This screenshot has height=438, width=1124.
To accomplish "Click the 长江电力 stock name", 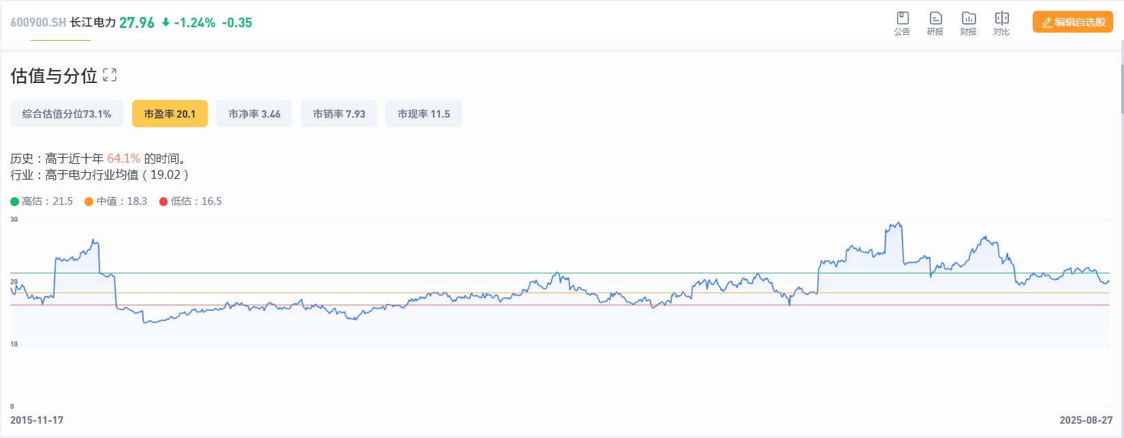I will tap(93, 22).
